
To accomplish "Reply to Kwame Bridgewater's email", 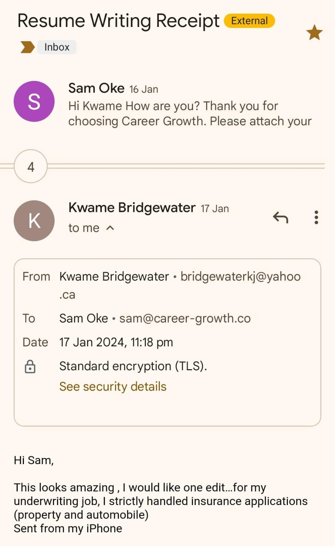I will click(281, 217).
